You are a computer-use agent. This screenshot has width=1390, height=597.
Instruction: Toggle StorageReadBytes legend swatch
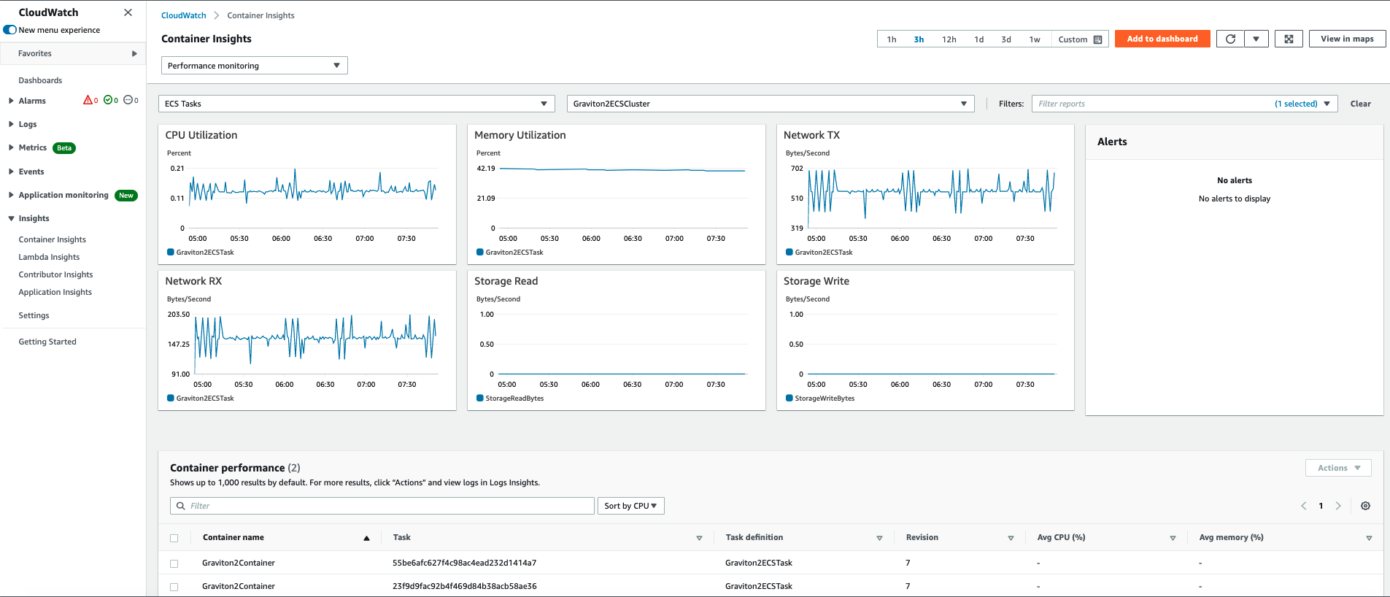479,398
